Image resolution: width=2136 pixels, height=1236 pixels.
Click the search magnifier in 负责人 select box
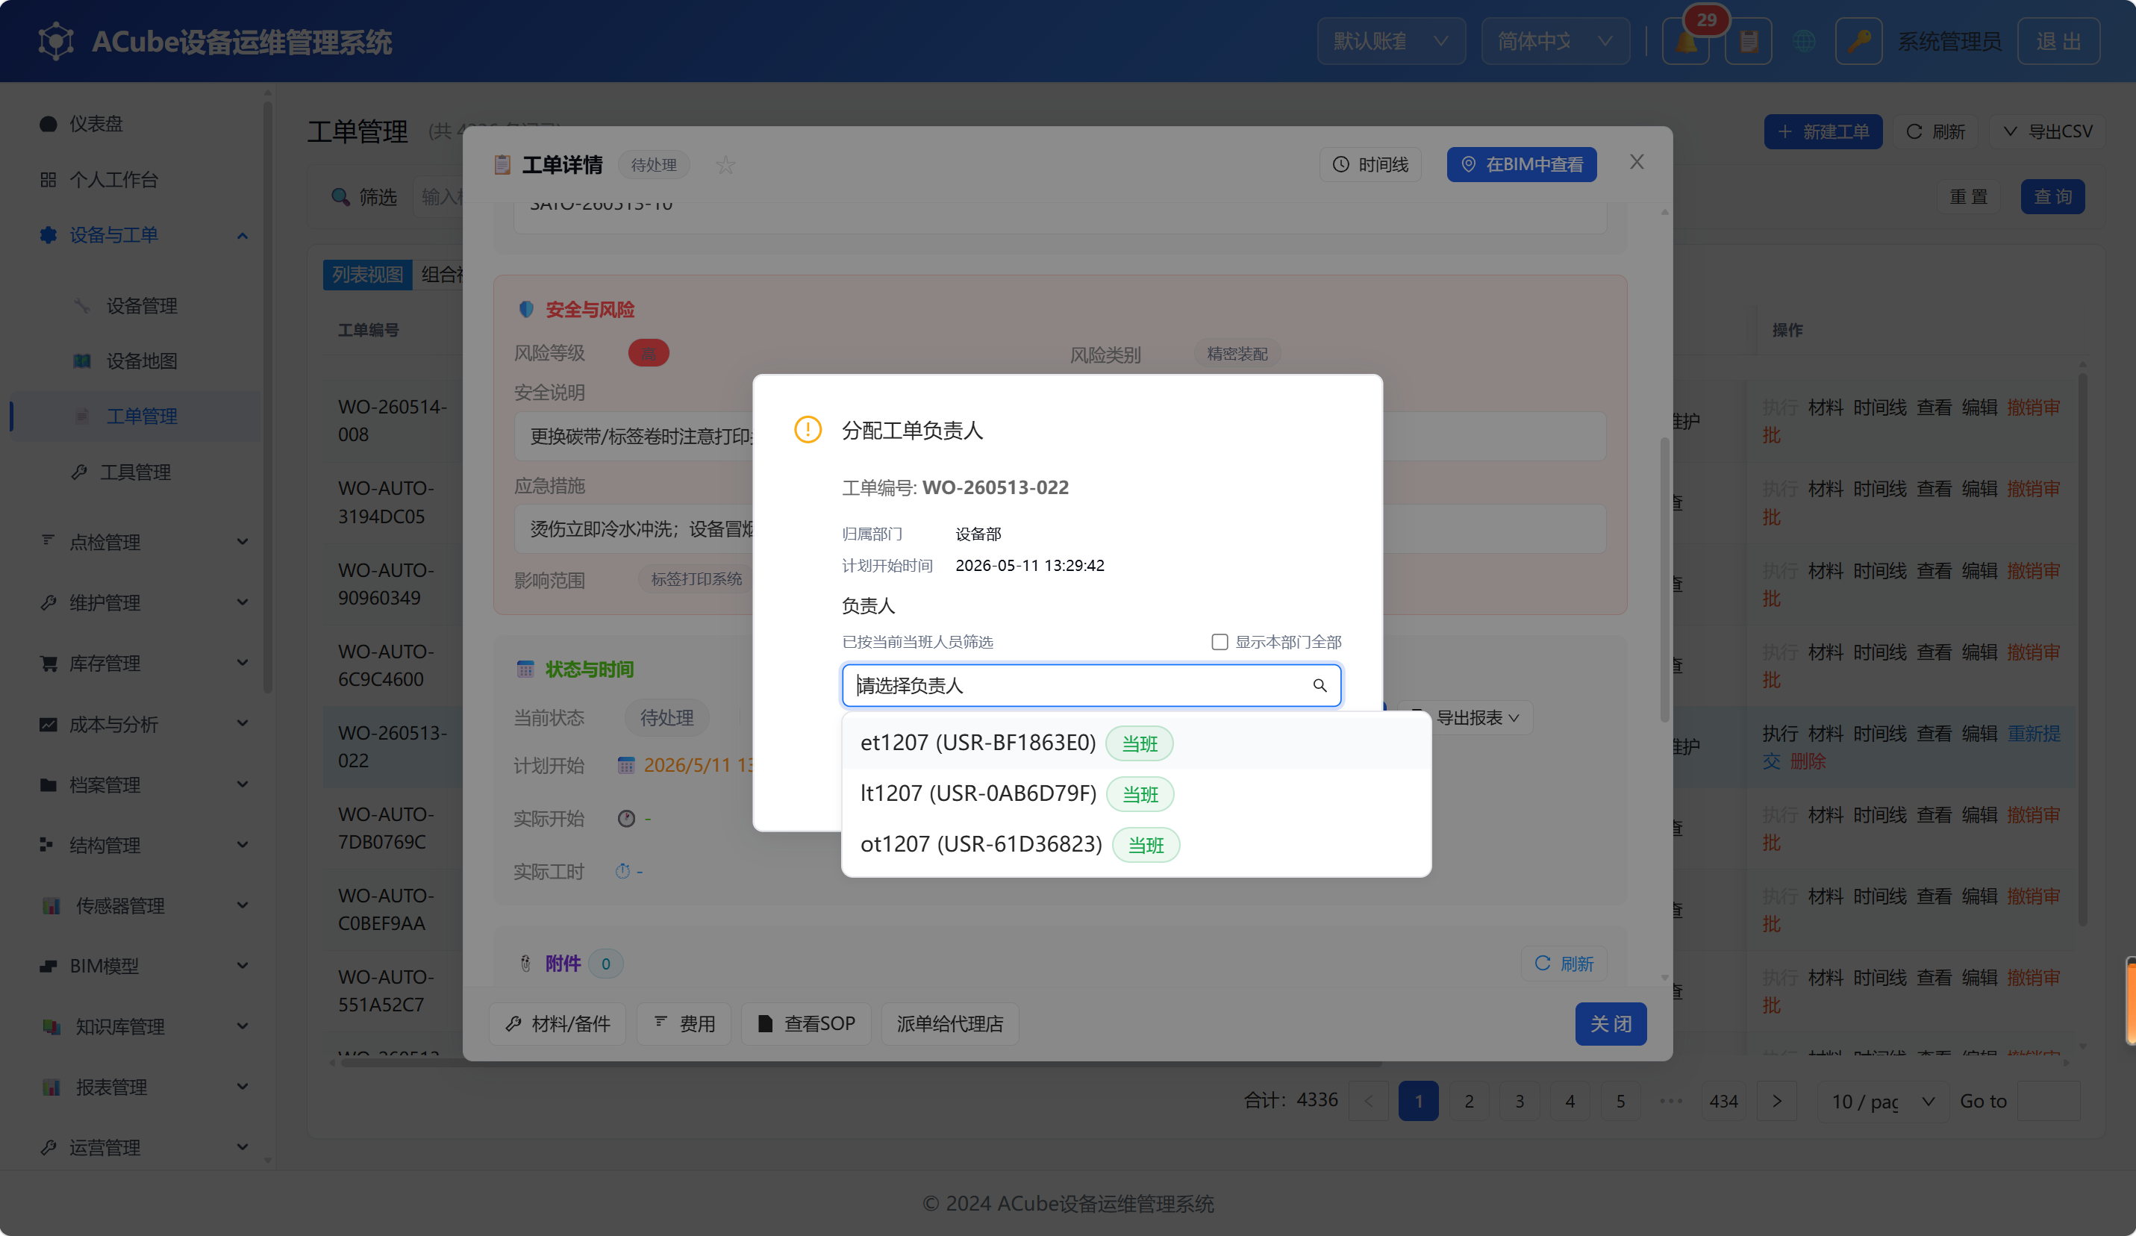click(x=1320, y=685)
